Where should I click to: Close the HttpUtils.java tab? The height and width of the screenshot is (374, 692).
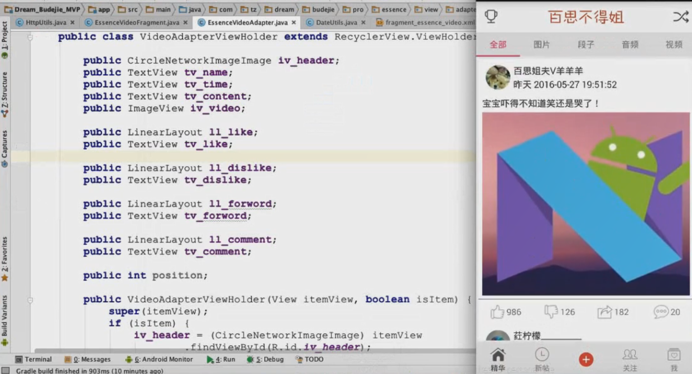pyautogui.click(x=73, y=22)
